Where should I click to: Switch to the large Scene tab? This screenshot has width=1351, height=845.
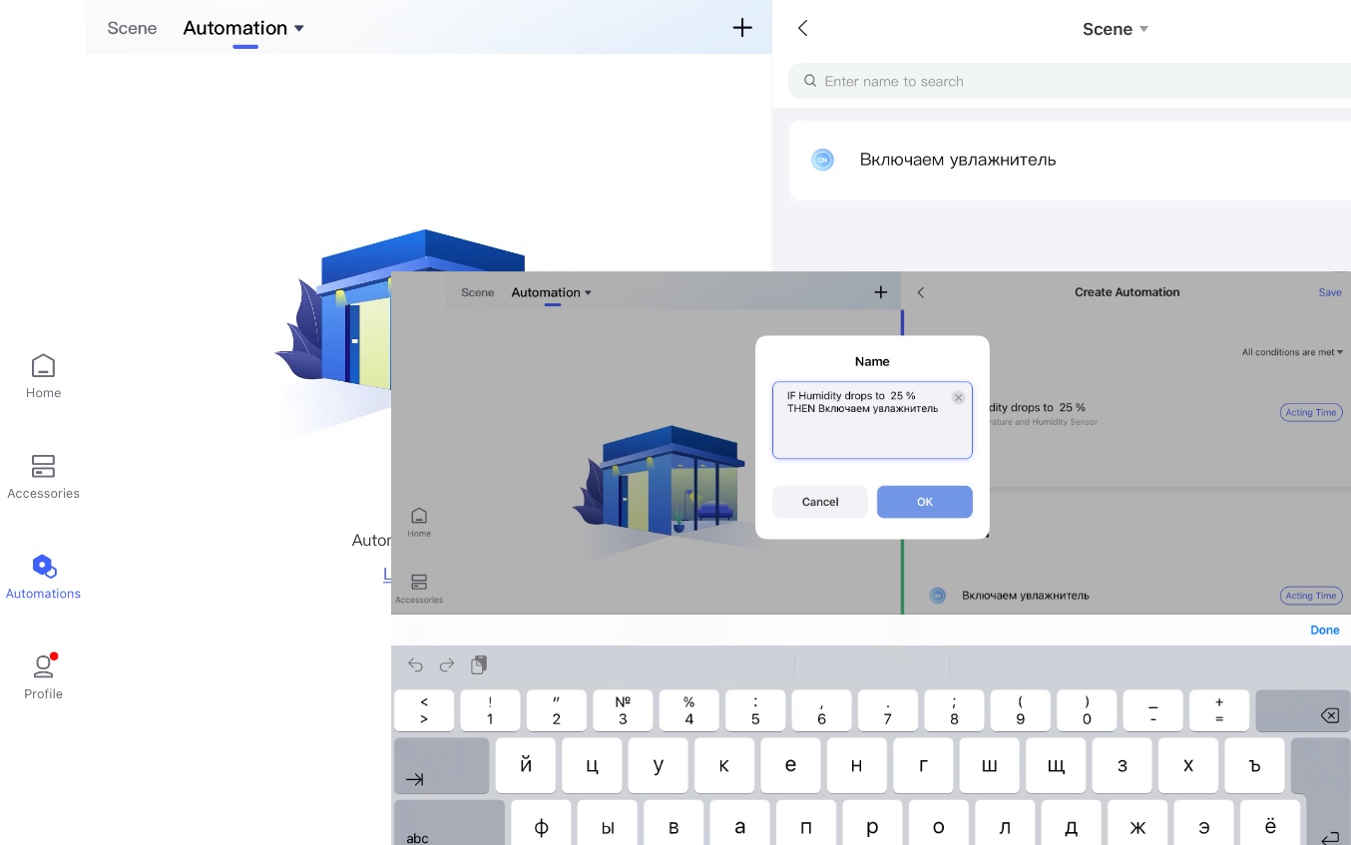coord(132,28)
